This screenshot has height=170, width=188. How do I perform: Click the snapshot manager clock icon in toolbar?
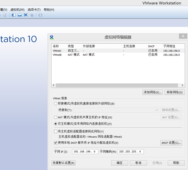(5, 15)
